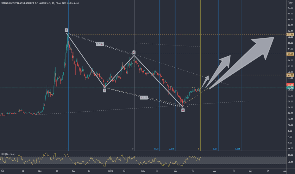This screenshot has width=295, height=174.
Task: Click the 0.38 Fibonacci time zone label
Action: click(x=156, y=149)
